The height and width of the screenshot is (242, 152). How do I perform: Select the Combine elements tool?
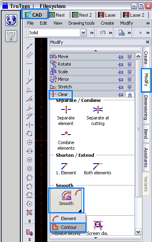pos(66,141)
